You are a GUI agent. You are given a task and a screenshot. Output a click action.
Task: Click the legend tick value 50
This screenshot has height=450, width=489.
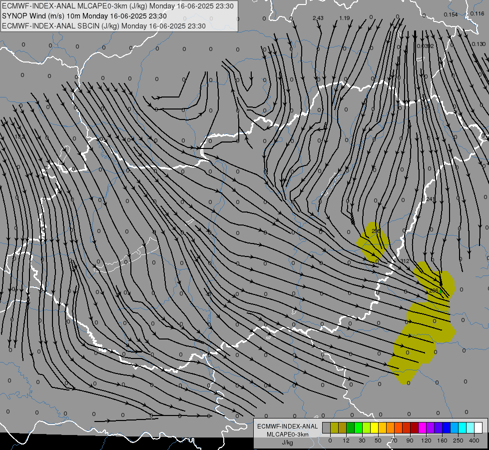[x=378, y=440]
